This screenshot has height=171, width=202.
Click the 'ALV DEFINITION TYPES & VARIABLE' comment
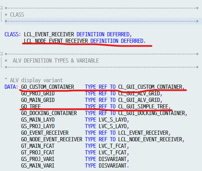click(x=56, y=61)
